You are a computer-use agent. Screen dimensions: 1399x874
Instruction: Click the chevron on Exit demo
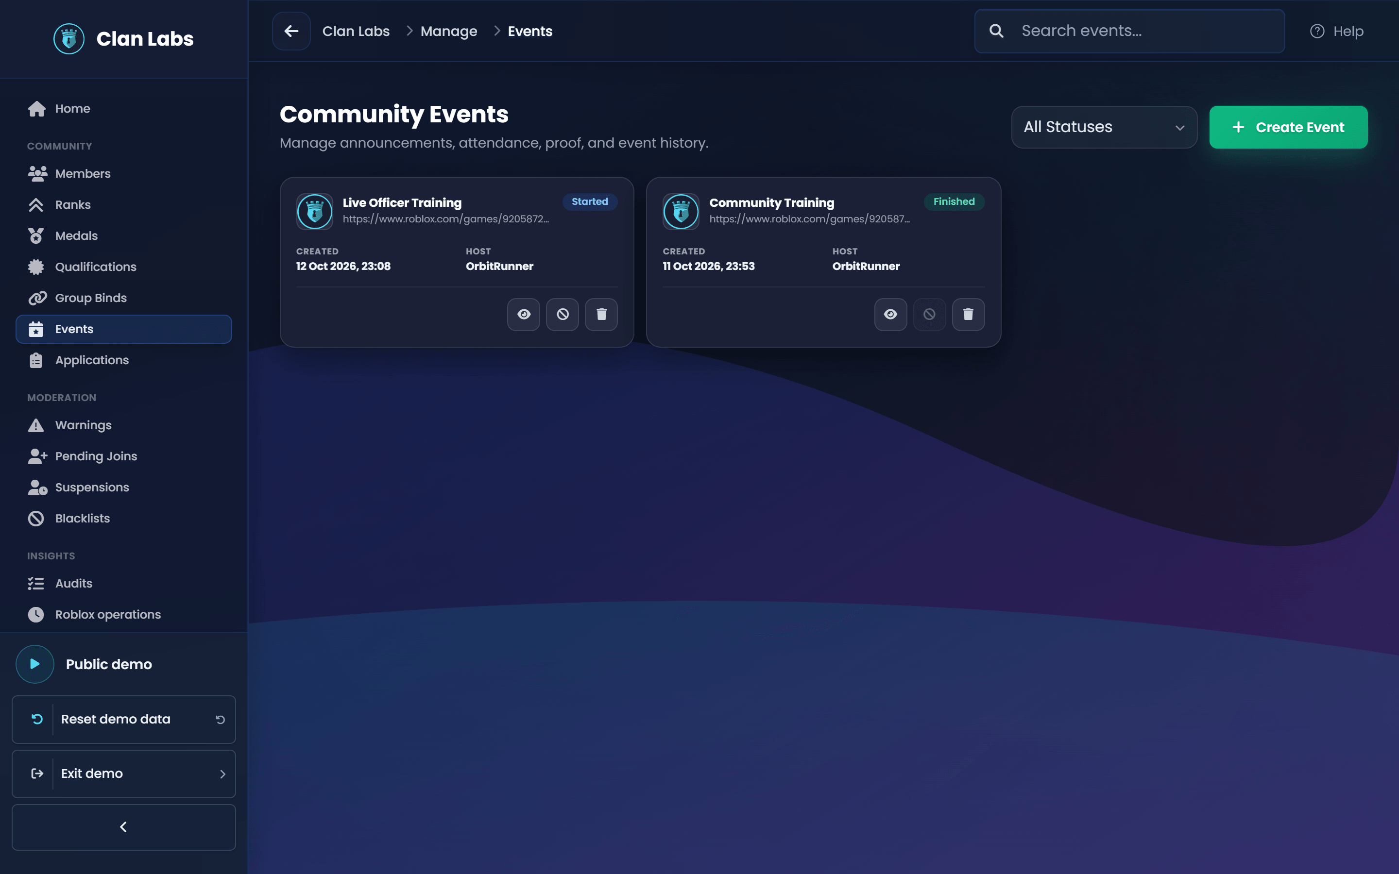(x=222, y=774)
